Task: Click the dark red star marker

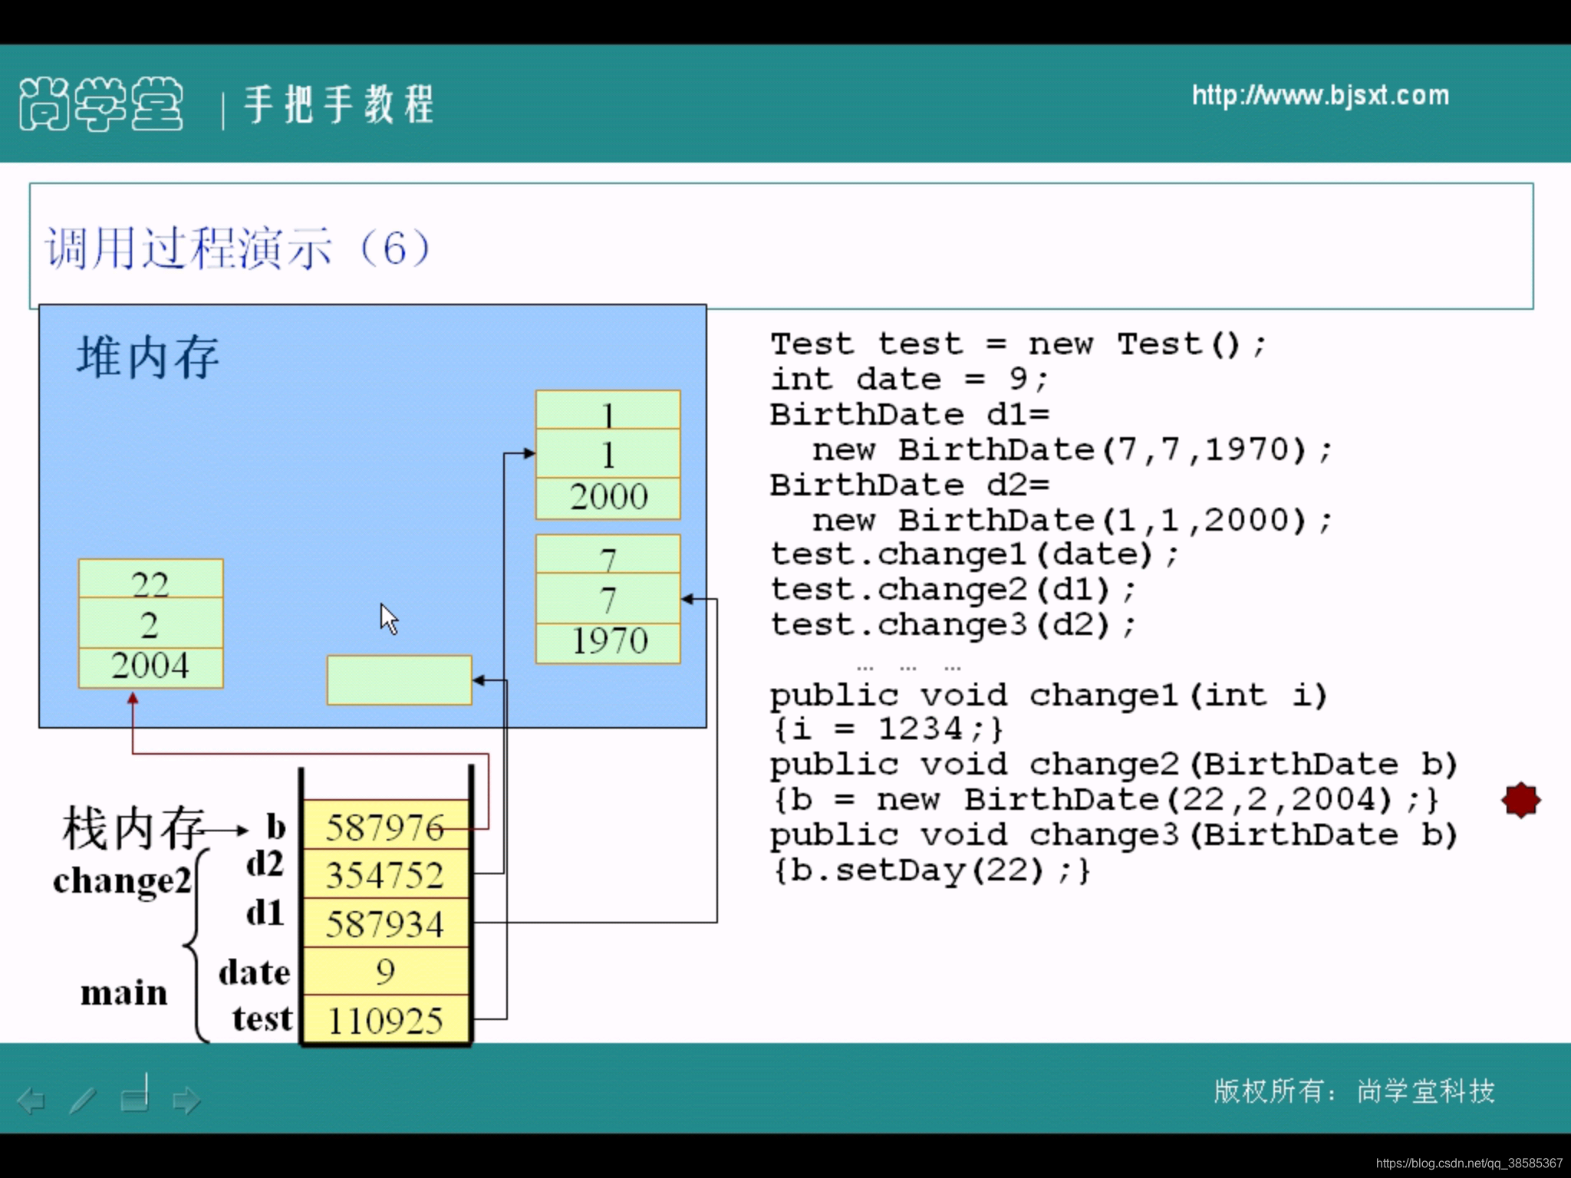Action: [1520, 800]
